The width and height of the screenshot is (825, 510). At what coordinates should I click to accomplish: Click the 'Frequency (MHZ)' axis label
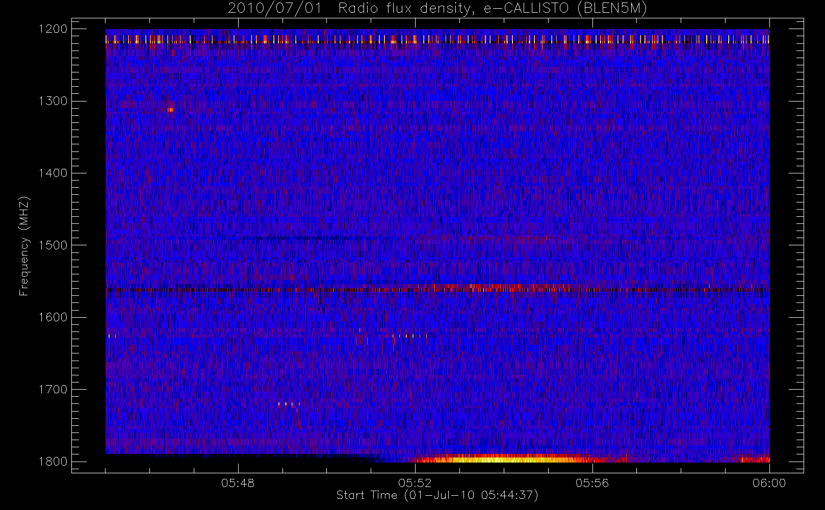tap(23, 246)
